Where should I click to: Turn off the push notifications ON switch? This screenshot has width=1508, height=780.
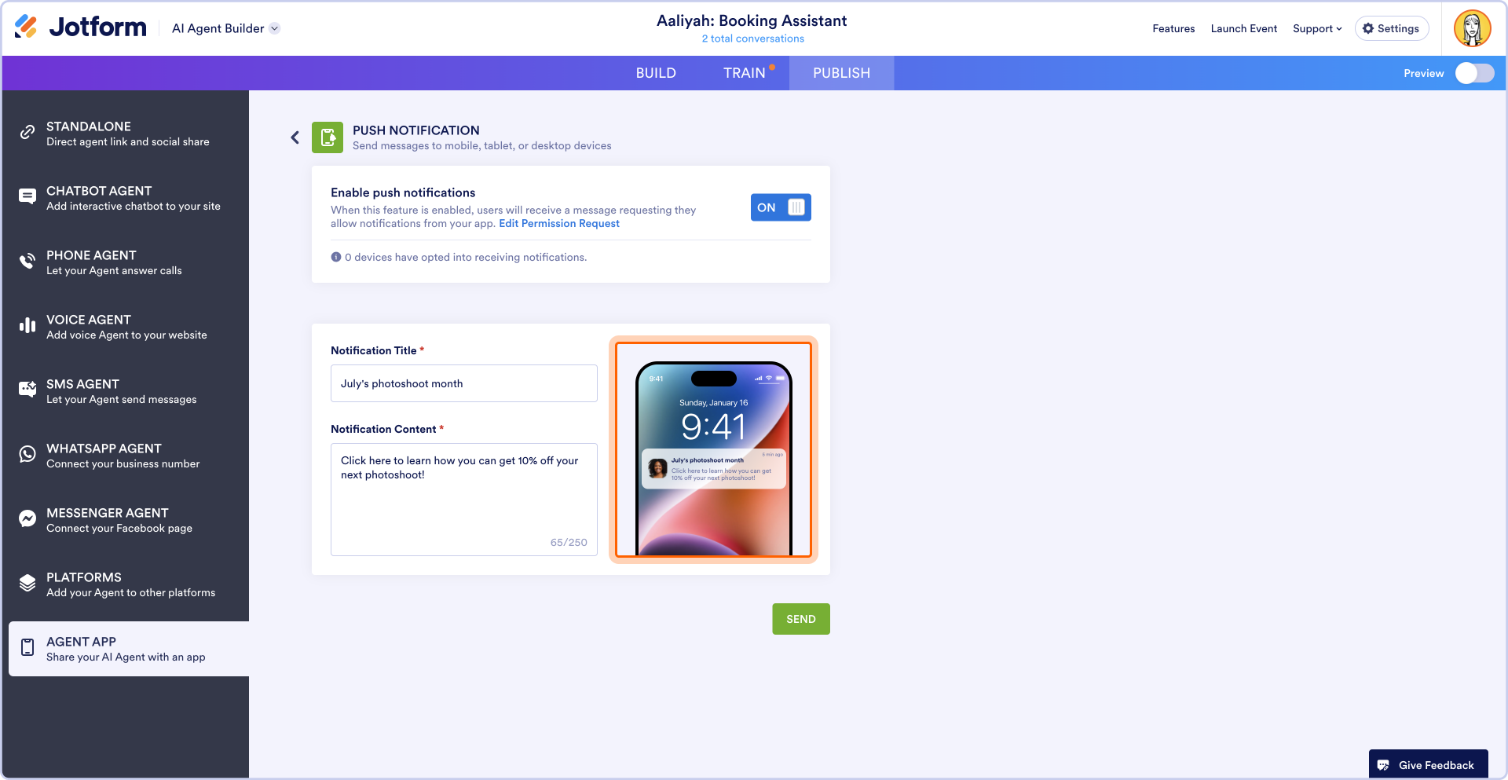point(781,207)
